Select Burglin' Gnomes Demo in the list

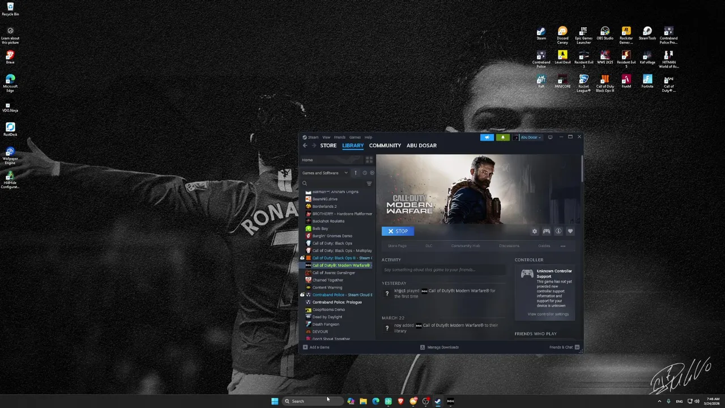point(332,236)
